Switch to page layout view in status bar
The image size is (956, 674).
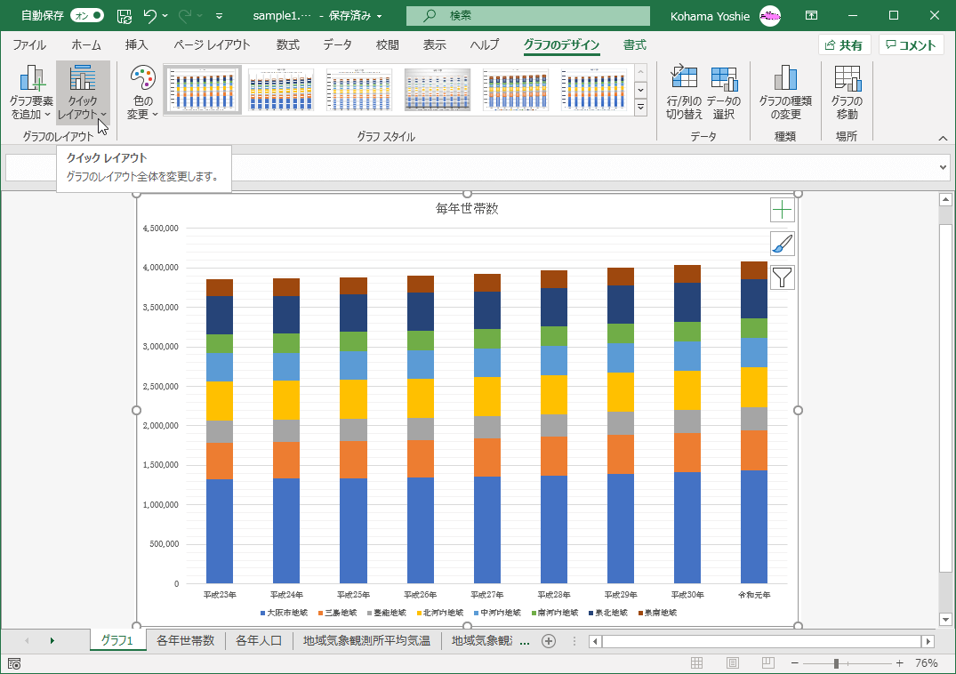733,663
